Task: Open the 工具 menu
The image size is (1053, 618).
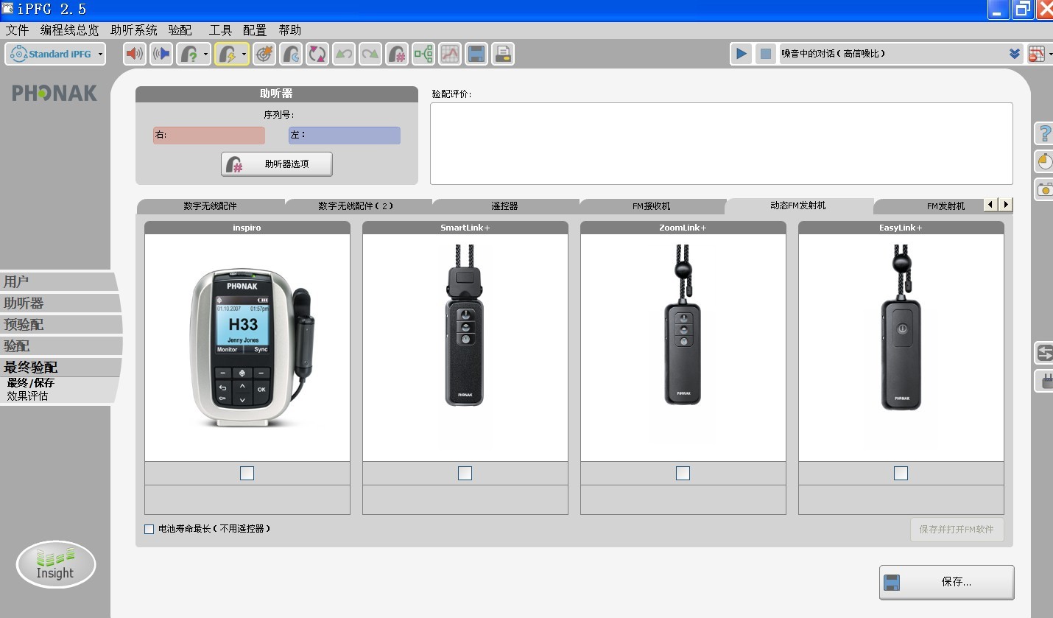Action: click(220, 30)
